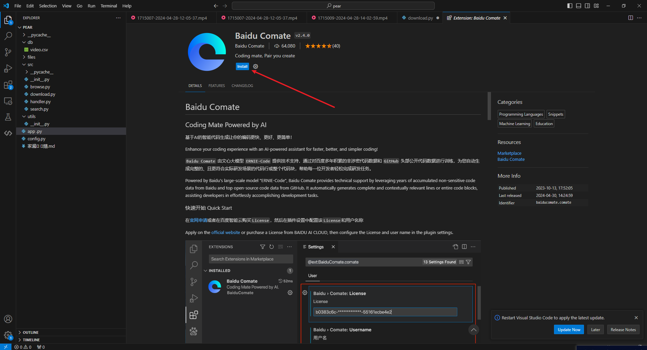
Task: Collapse the PEAR root folder
Action: coord(71,27)
